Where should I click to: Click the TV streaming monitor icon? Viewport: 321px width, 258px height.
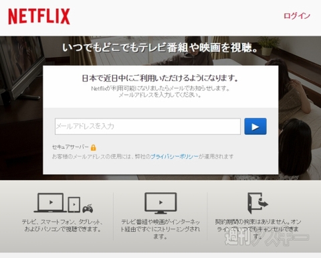(x=160, y=203)
